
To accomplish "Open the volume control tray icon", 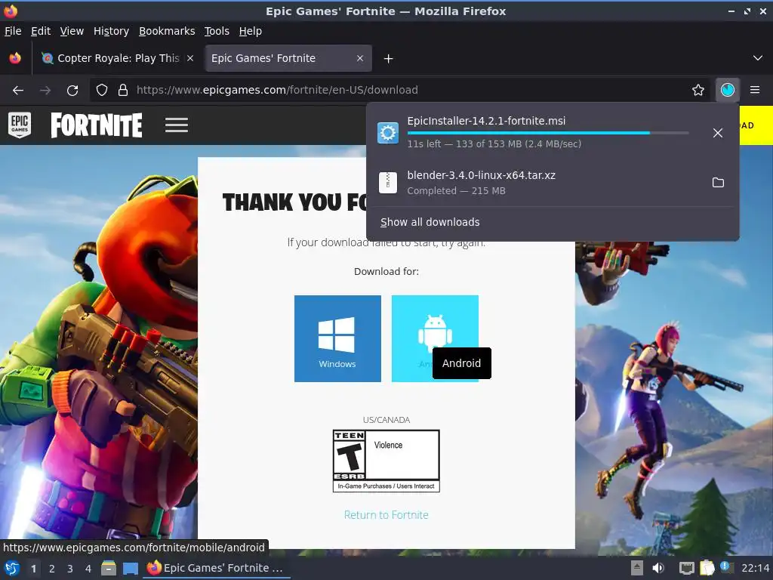I will click(658, 568).
